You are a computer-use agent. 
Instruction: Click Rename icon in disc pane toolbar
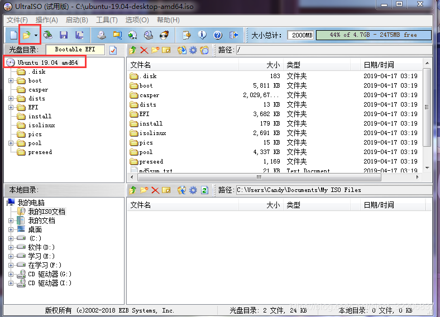pyautogui.click(x=166, y=50)
